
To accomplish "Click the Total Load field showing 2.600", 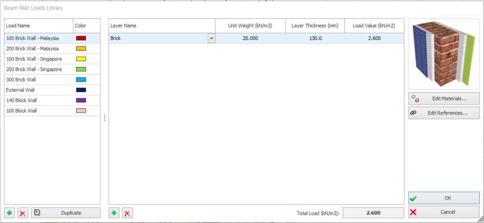I will tap(373, 213).
